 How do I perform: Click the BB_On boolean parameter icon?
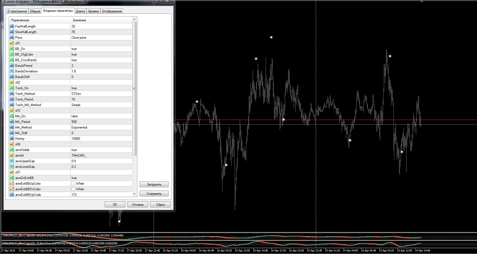pyautogui.click(x=12, y=49)
